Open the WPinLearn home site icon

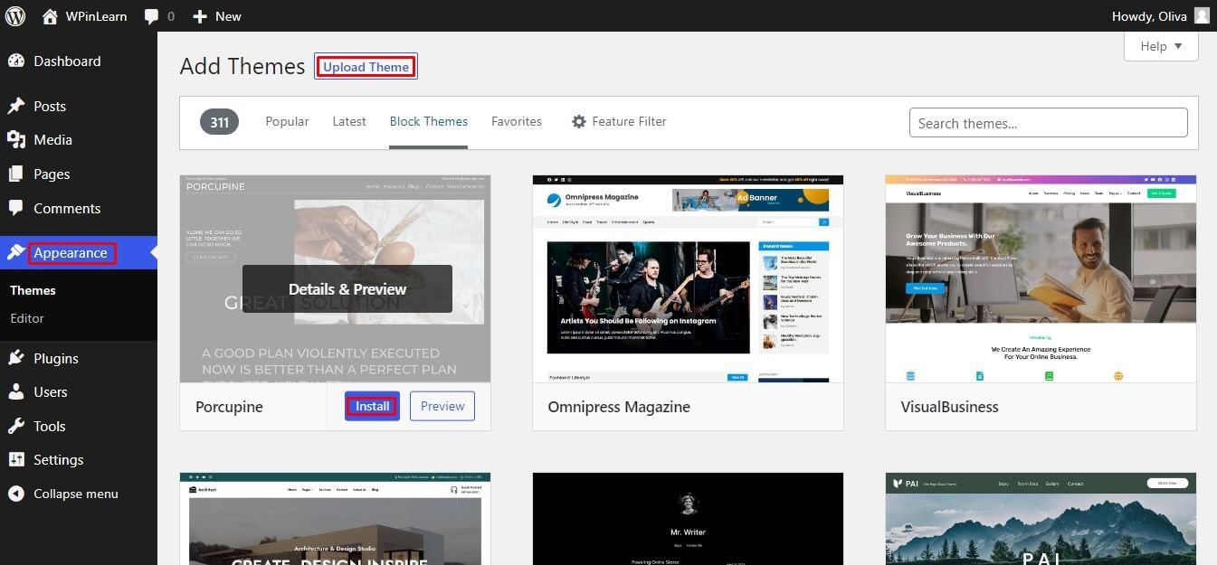(x=50, y=16)
